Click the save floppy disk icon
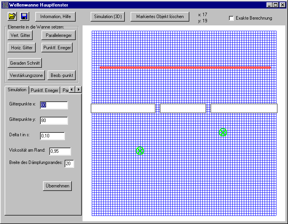Screen dimensions: 288x224 pyautogui.click(x=24, y=16)
